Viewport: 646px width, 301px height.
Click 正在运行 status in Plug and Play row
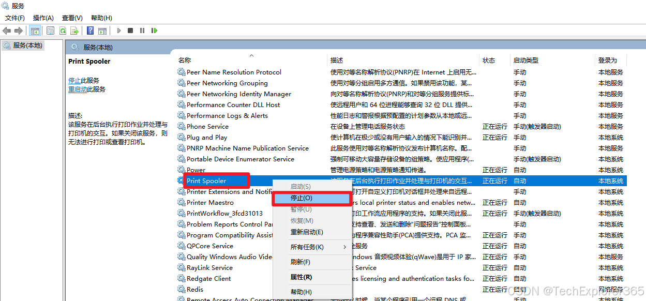click(495, 137)
